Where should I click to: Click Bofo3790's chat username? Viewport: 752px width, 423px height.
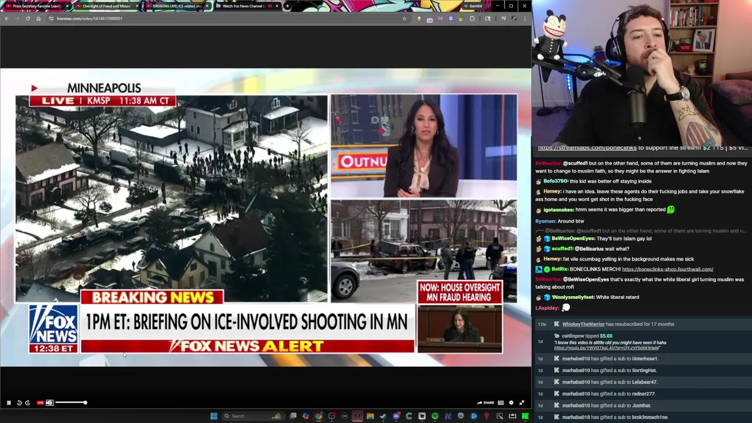556,182
